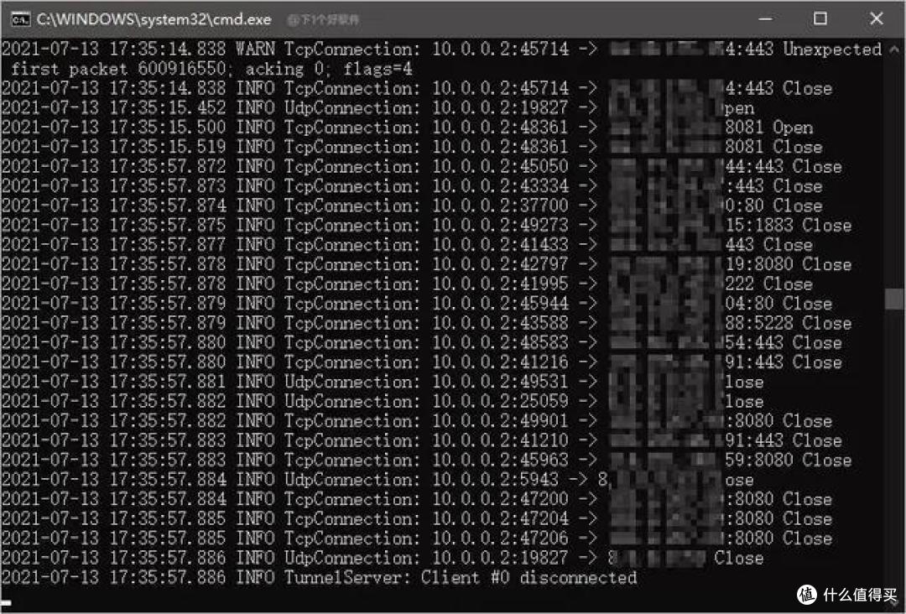Viewport: 906px width, 614px height.
Task: Click source address 10.0.0.2:43334
Action: tap(500, 186)
